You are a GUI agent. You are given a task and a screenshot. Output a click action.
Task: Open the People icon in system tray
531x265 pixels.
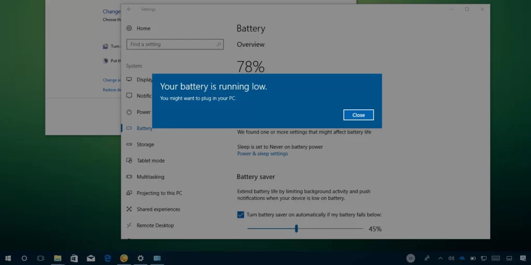tap(427, 259)
